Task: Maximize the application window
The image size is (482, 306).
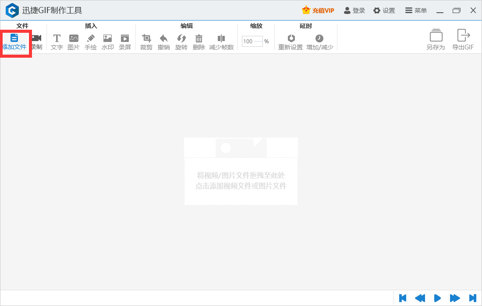Action: pos(457,10)
